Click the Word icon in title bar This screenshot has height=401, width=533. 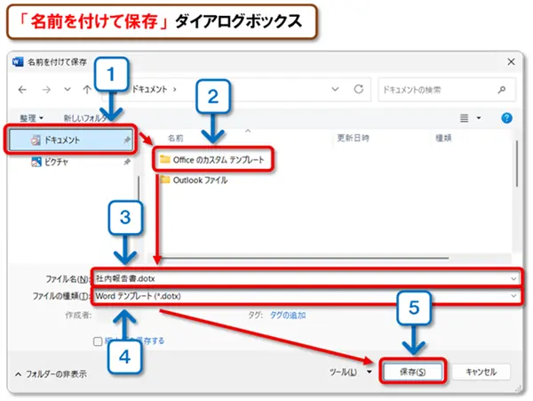click(x=18, y=62)
